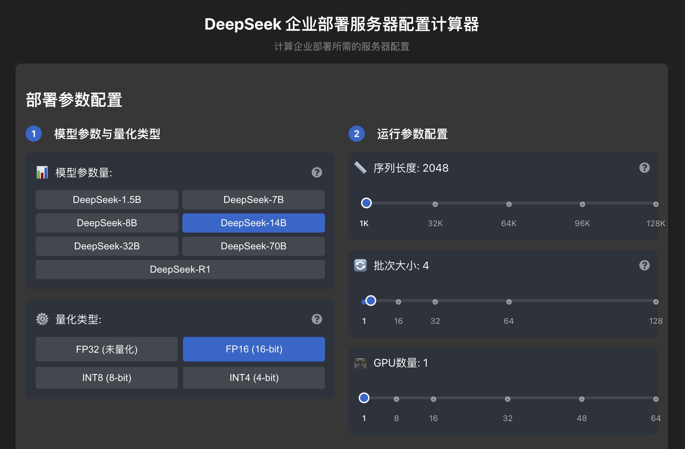Open help for quantization type
This screenshot has height=449, width=685.
point(317,319)
